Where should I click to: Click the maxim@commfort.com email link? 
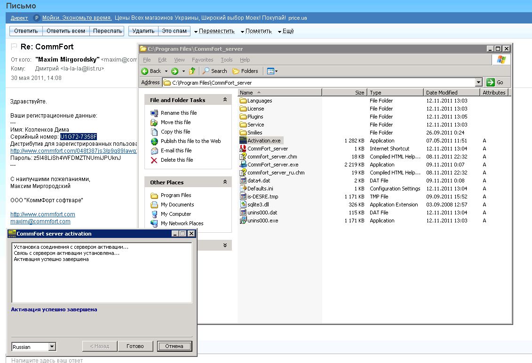pyautogui.click(x=40, y=221)
